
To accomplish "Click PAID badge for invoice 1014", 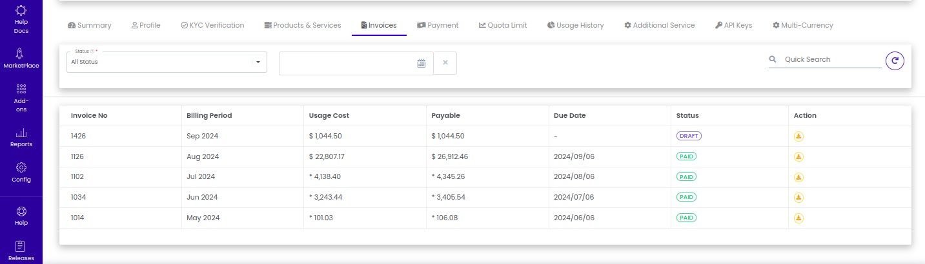I will coord(686,218).
